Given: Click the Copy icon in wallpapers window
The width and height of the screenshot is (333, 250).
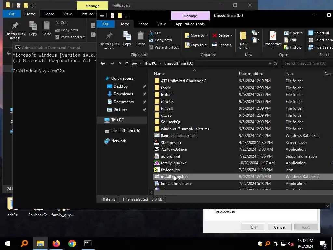Looking at the screenshot, I should [33, 29].
